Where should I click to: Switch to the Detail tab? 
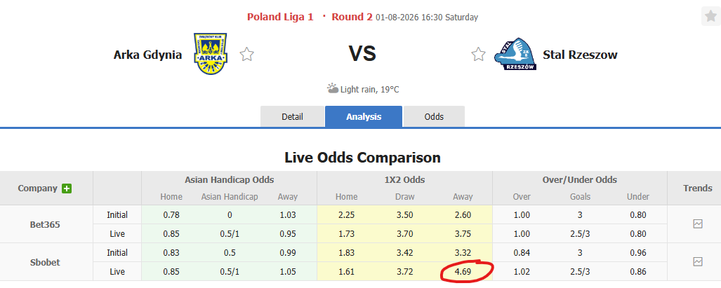293,116
